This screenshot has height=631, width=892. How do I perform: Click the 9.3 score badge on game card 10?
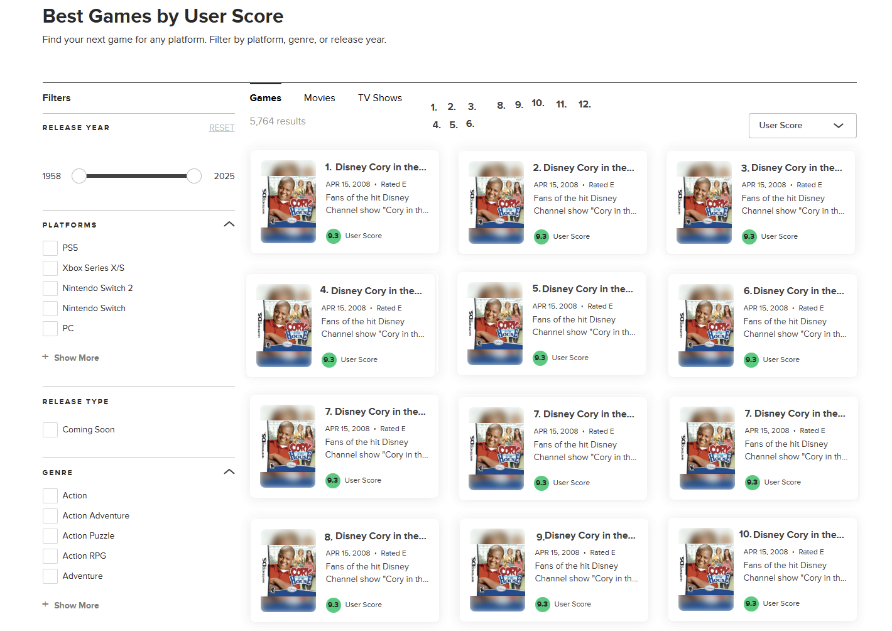[x=751, y=603]
